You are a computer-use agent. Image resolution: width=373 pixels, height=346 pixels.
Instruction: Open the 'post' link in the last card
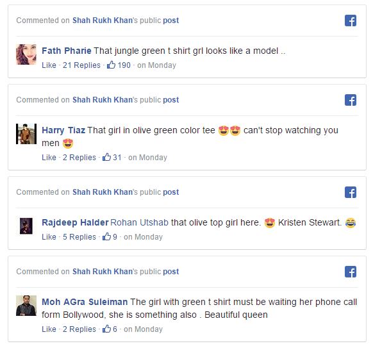[x=171, y=272]
